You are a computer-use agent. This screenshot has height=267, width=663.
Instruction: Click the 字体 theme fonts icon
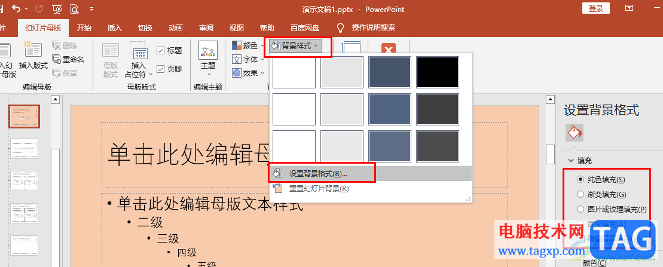tap(237, 59)
